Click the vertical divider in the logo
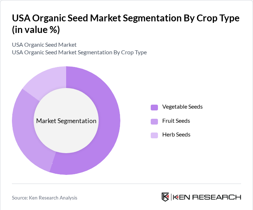This screenshot has height=210, width=253. click(x=171, y=197)
